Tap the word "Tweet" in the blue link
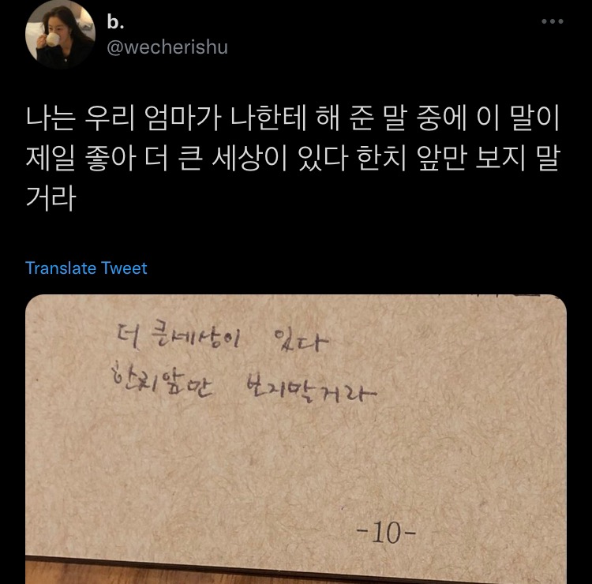The width and height of the screenshot is (592, 584). (x=124, y=268)
